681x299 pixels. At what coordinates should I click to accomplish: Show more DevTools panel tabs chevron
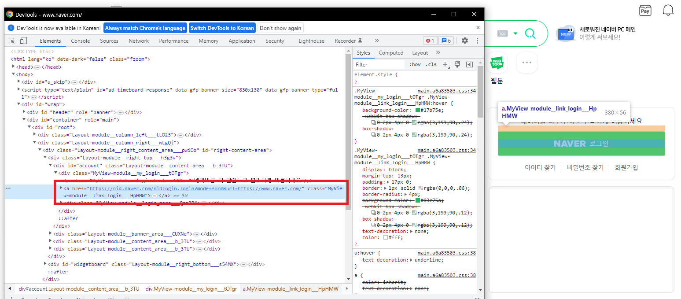coord(377,41)
